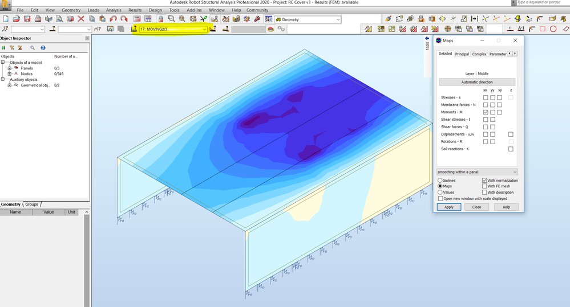This screenshot has width=570, height=307.
Task: Open the bar selection dropdown
Action: [x=75, y=29]
